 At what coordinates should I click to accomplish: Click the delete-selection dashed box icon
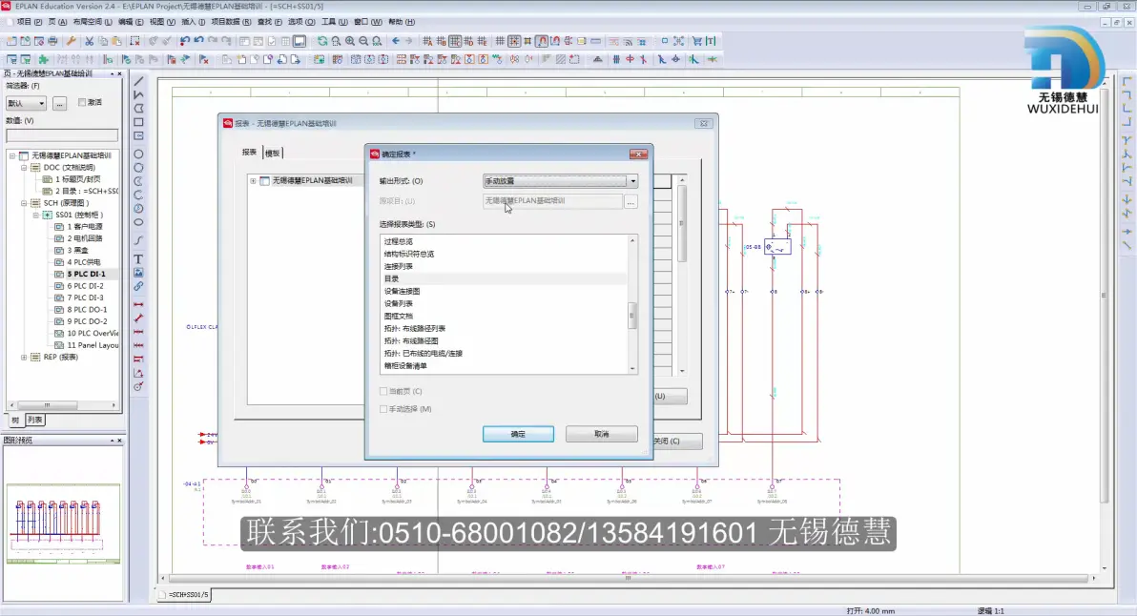pyautogui.click(x=134, y=41)
